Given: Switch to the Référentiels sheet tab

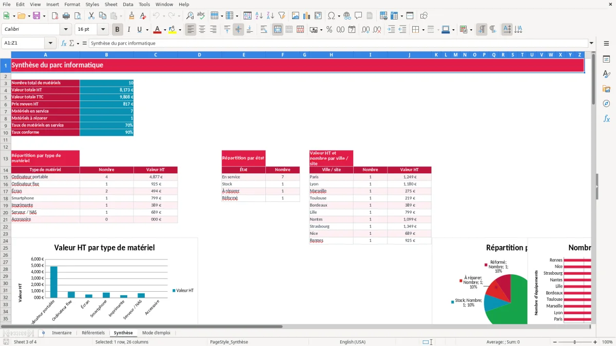Looking at the screenshot, I should click(93, 333).
